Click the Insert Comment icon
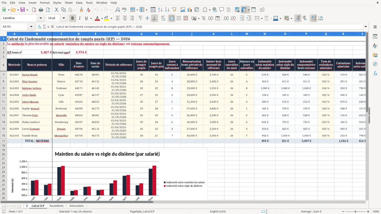This screenshot has width=381, height=214. click(222, 10)
